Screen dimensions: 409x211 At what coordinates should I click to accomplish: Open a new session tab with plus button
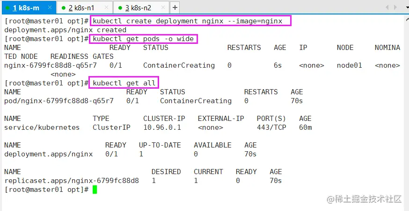175,8
